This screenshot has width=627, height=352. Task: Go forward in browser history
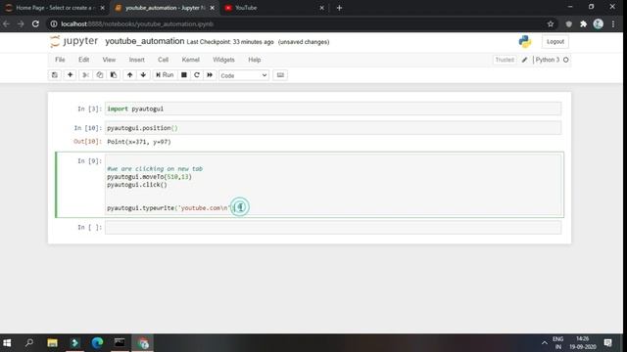[x=21, y=23]
